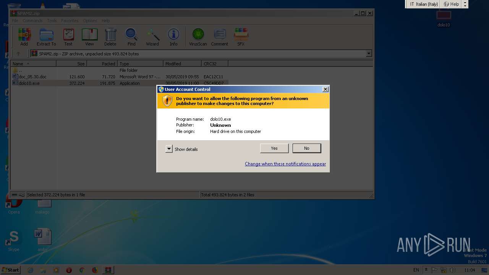Click the Comment toolbar icon
489x275 pixels.
220,37
